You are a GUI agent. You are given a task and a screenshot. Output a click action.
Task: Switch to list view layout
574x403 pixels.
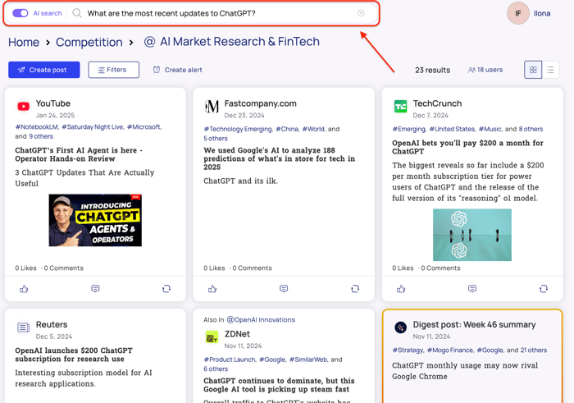pyautogui.click(x=551, y=70)
